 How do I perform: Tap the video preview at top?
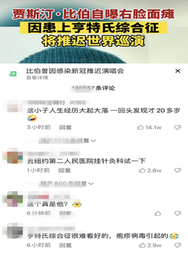coord(94,32)
